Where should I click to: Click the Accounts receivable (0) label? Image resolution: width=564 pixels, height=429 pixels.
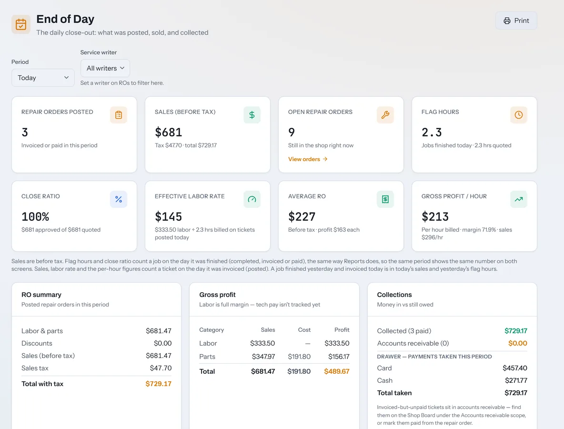(x=413, y=343)
